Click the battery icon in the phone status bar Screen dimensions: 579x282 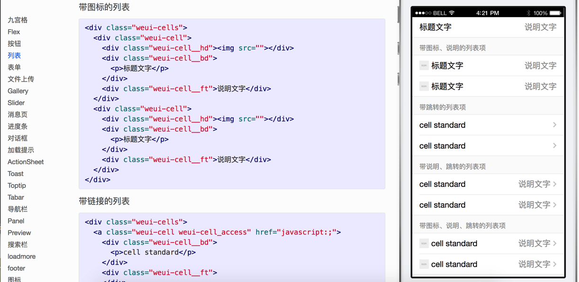click(556, 13)
